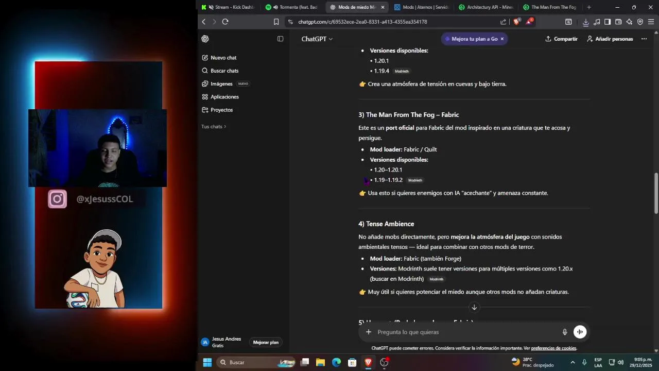
Task: Open Microsoft Edge from the taskbar
Action: click(x=336, y=362)
